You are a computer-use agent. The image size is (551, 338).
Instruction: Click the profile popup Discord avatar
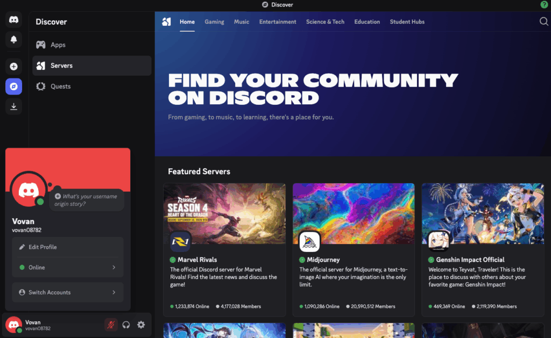[29, 190]
